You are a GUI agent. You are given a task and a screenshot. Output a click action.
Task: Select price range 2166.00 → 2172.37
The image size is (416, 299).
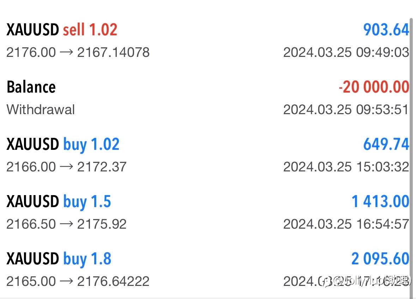click(66, 167)
